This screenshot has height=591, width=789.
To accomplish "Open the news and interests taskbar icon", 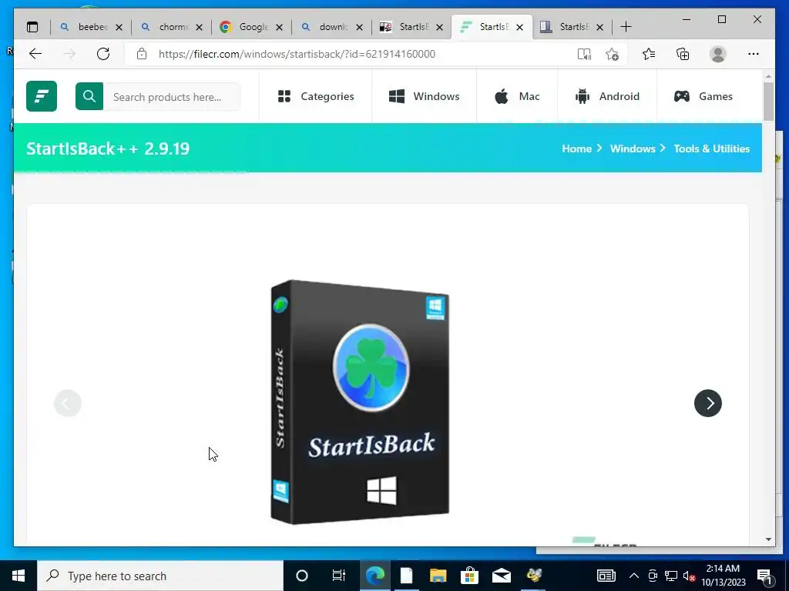I will coord(606,576).
